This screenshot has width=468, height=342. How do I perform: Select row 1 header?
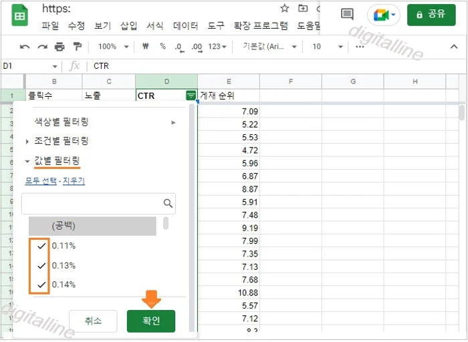13,96
